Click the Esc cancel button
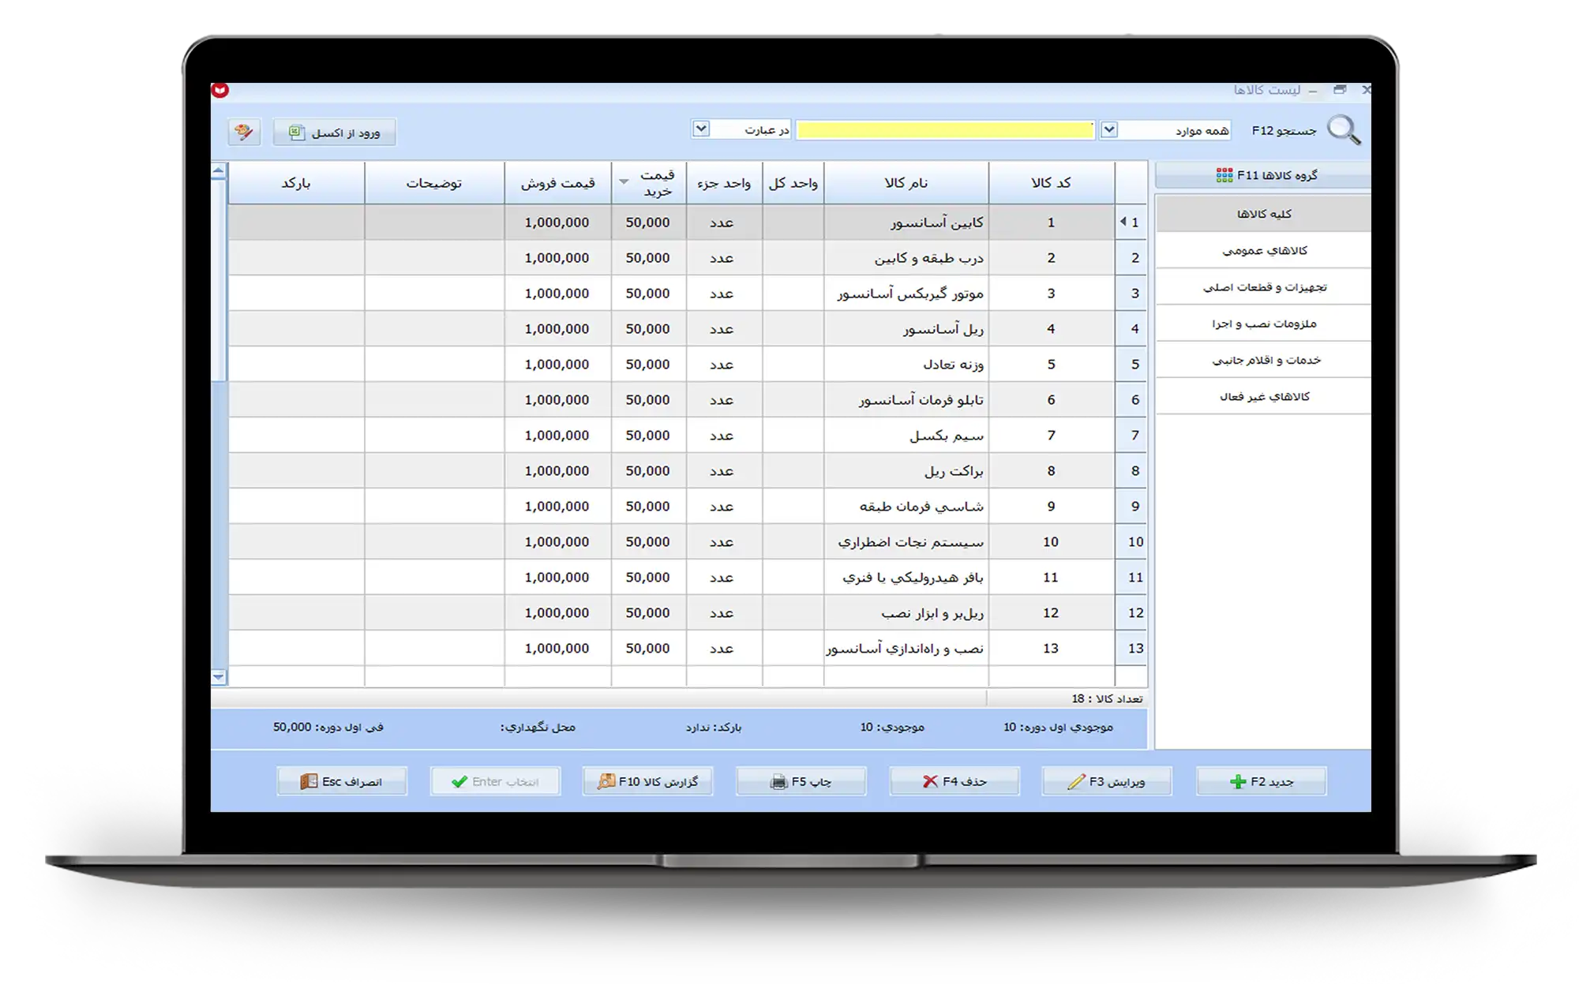The image size is (1579, 984). [342, 781]
